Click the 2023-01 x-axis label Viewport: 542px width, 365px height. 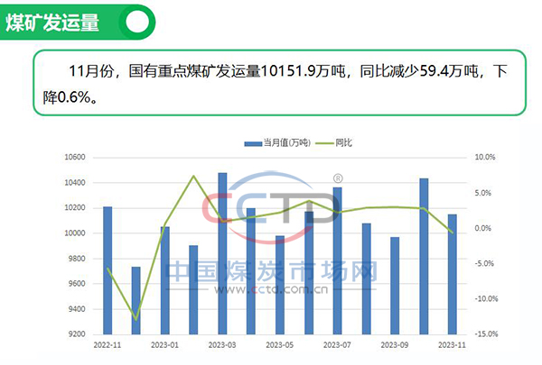164,344
